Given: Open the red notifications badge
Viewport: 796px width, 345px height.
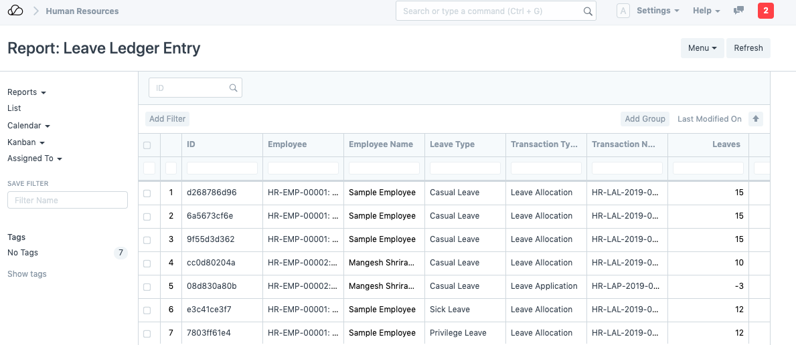Looking at the screenshot, I should 765,11.
